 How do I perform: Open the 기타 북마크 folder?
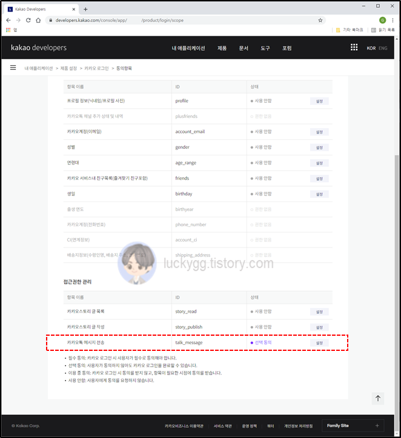[x=350, y=30]
